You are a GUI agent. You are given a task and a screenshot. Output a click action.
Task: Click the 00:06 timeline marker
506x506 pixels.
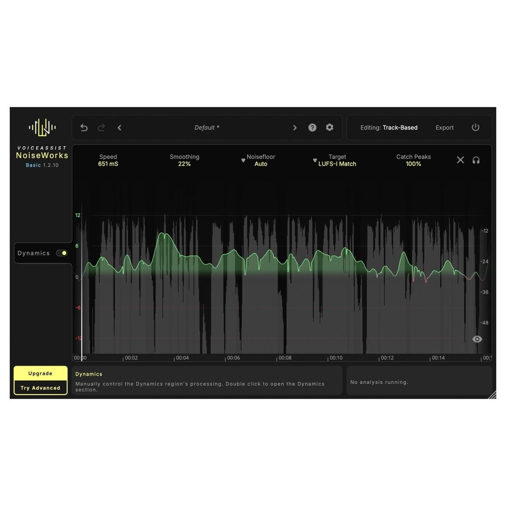[233, 358]
